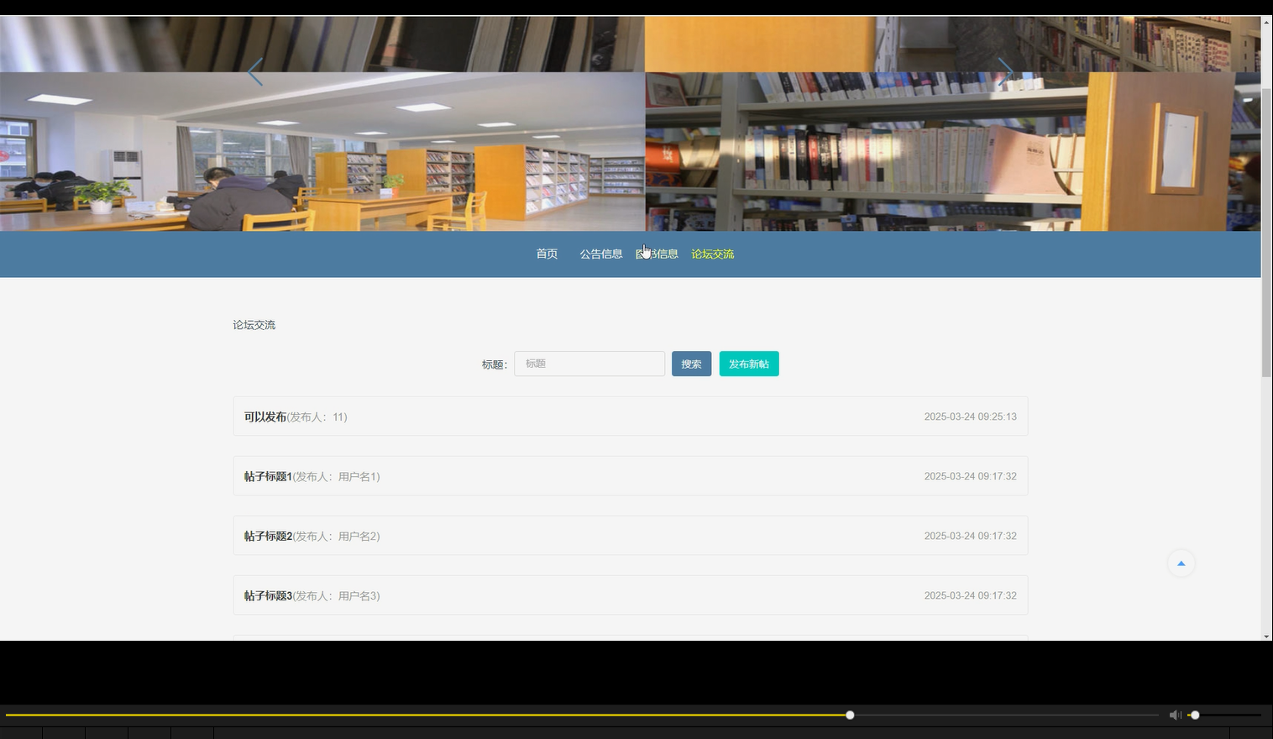The height and width of the screenshot is (739, 1273).
Task: Click the author text 用户名3
Action: [356, 595]
